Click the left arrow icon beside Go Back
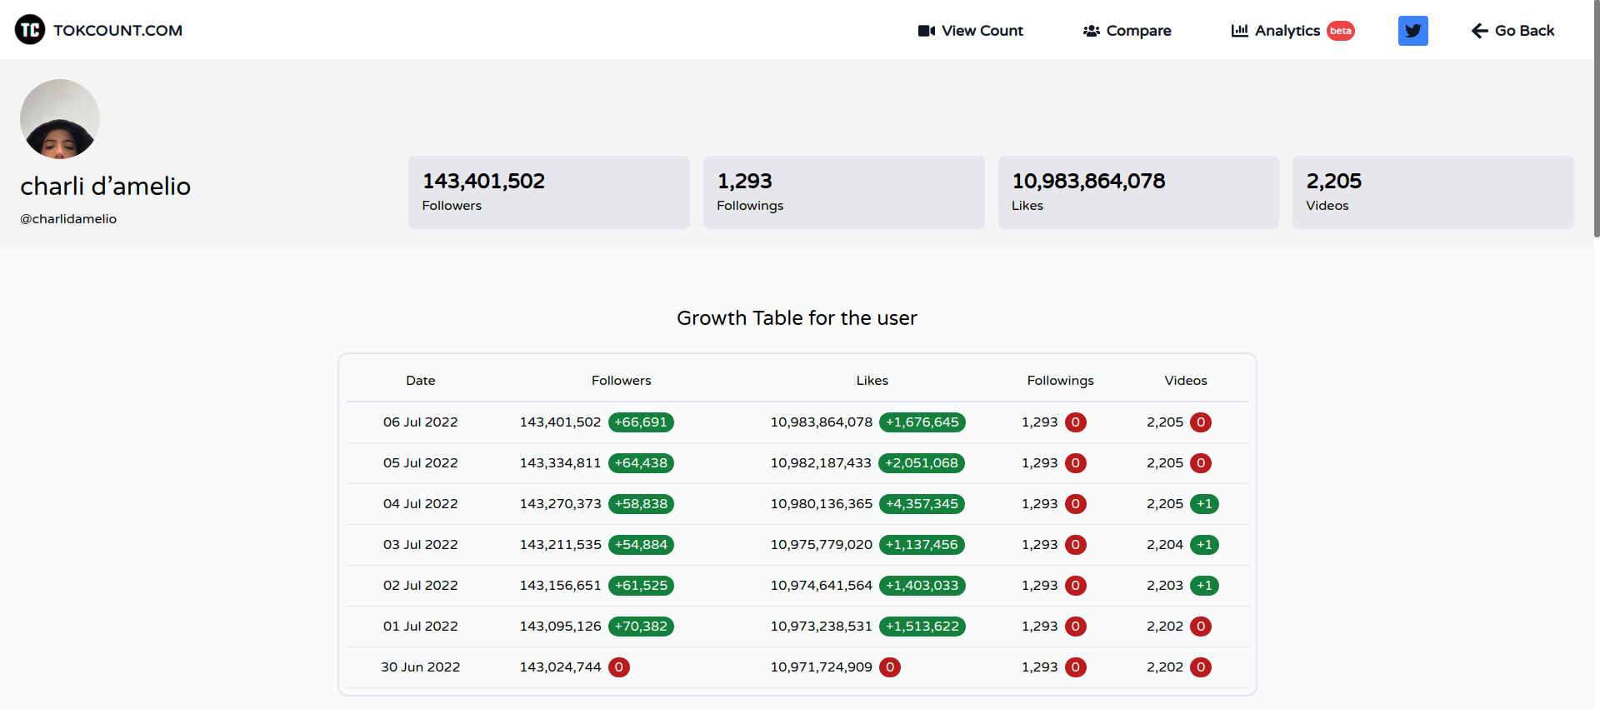This screenshot has width=1600, height=709. tap(1479, 31)
